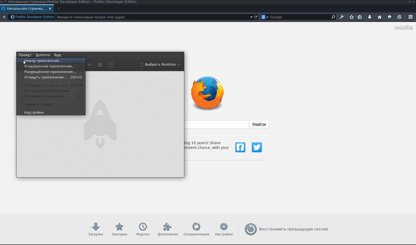Select the Начальная страница tab
416x245 pixels.
[x=26, y=8]
